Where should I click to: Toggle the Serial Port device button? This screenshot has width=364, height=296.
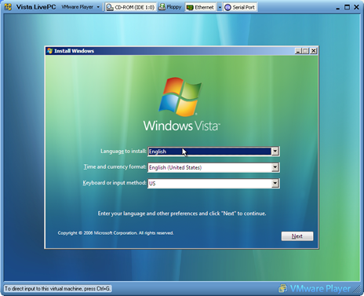pos(240,7)
